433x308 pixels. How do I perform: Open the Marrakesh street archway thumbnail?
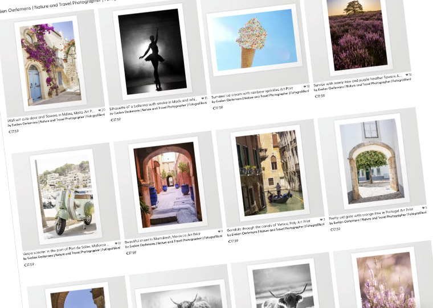click(x=168, y=184)
